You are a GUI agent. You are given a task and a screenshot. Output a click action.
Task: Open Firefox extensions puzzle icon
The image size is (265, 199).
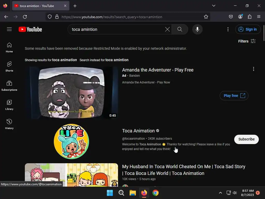coord(249,17)
